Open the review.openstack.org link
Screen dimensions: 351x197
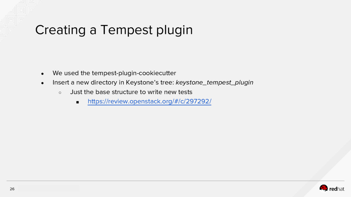point(149,102)
